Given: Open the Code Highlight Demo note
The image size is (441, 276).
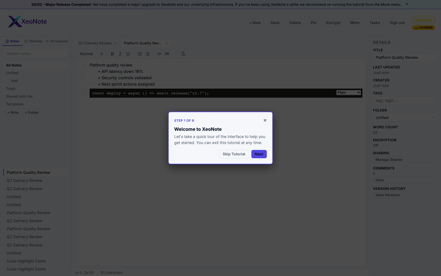Looking at the screenshot, I should point(26,261).
